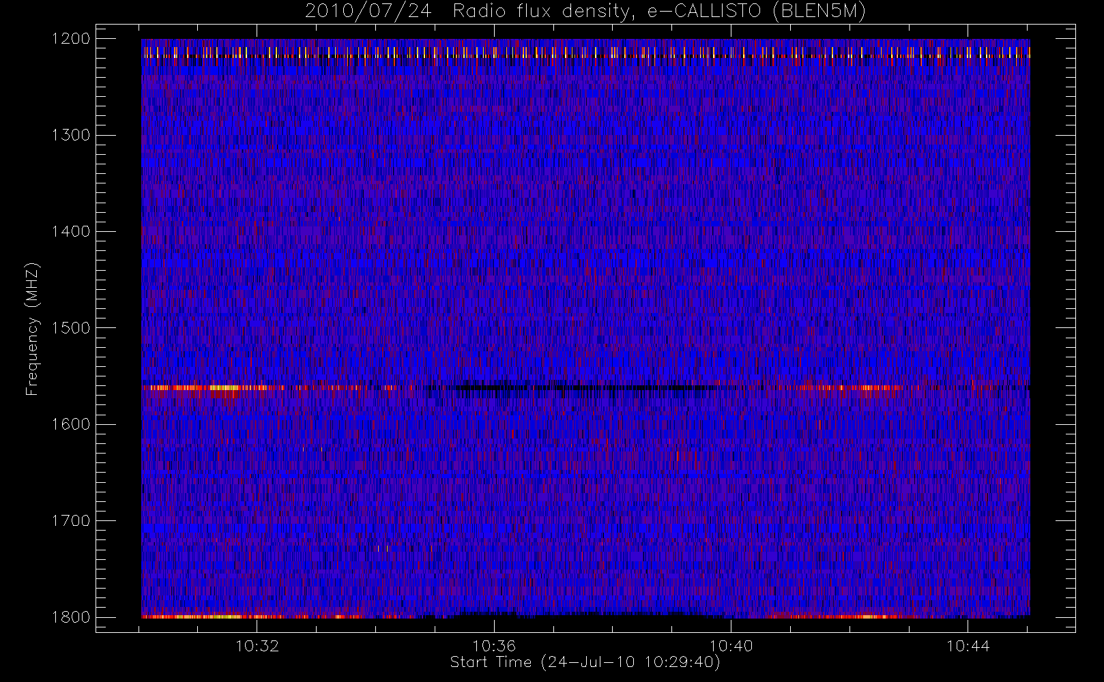Click the 10:32 time axis label

point(257,646)
